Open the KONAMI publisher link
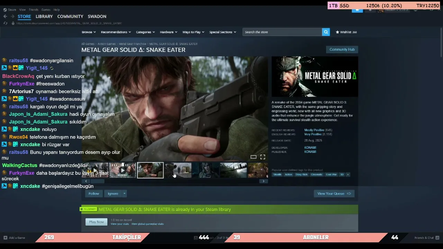Screen dimensions: 443x249 tap(310, 152)
